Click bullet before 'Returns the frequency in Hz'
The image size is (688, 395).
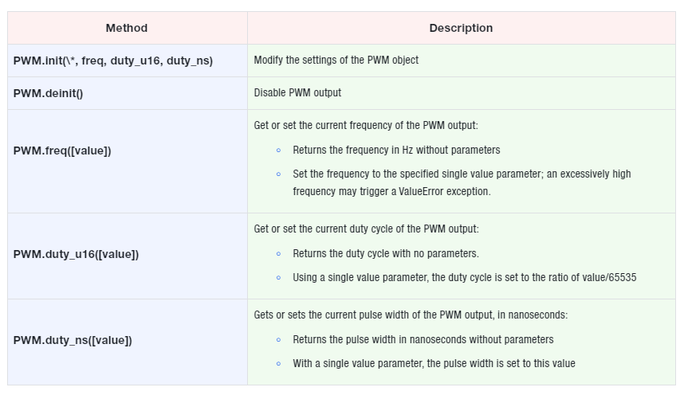[278, 151]
